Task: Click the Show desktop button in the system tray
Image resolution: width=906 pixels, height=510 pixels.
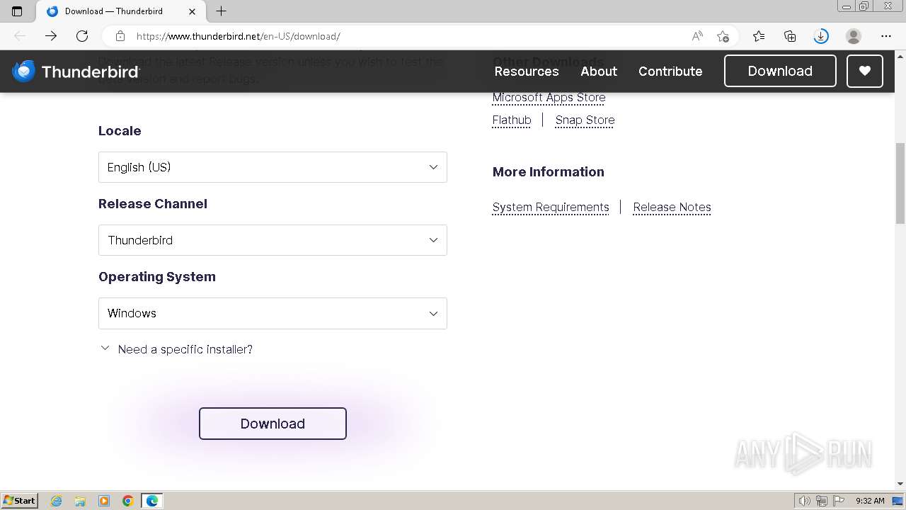Action: 898,501
